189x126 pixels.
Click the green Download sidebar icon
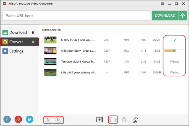(5, 32)
